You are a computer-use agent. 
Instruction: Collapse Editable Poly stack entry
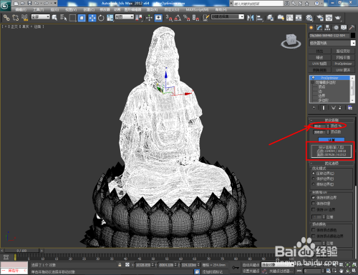tap(313, 82)
